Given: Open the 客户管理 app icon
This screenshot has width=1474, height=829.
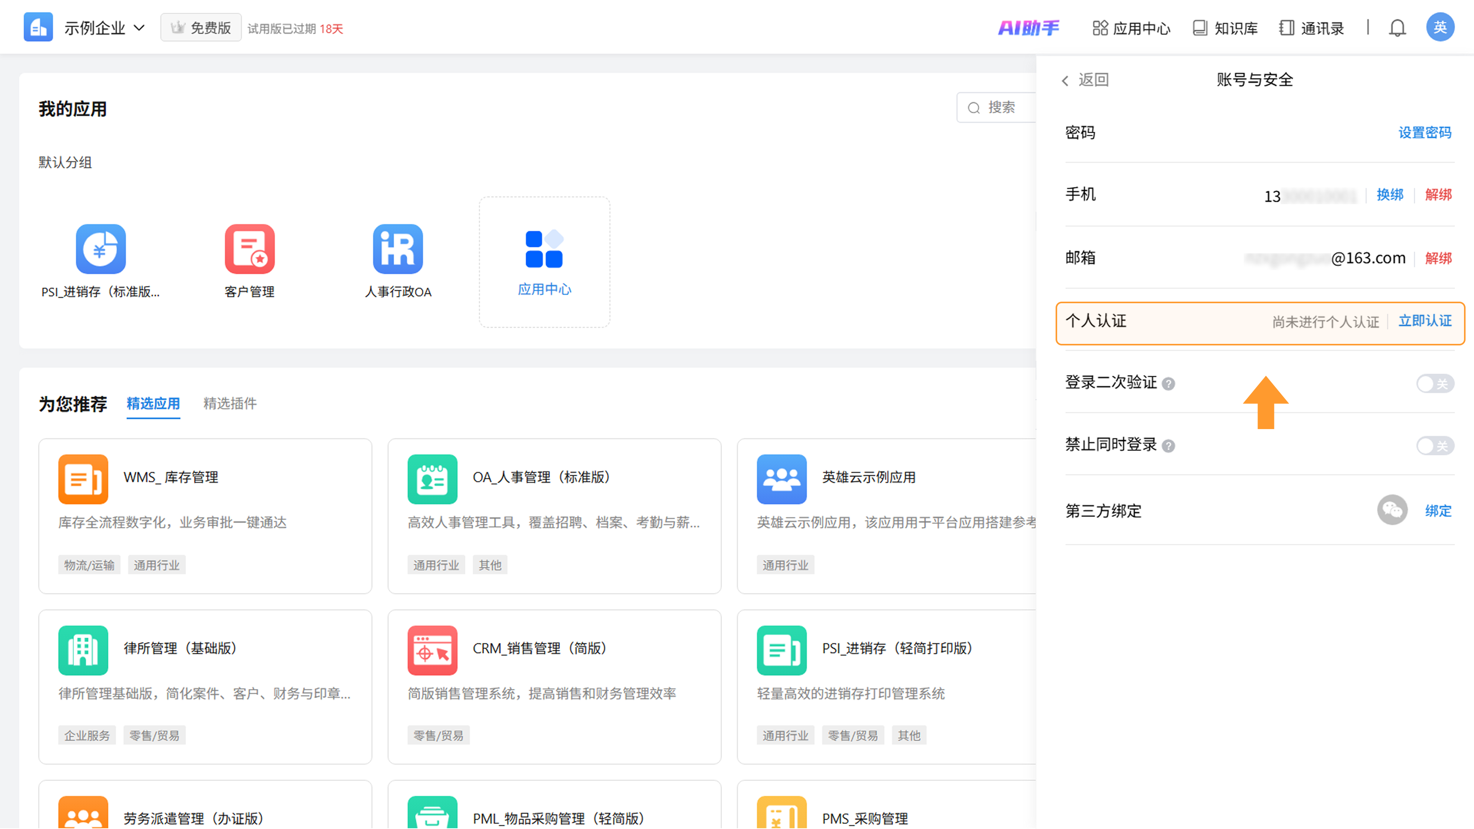Looking at the screenshot, I should [x=250, y=249].
